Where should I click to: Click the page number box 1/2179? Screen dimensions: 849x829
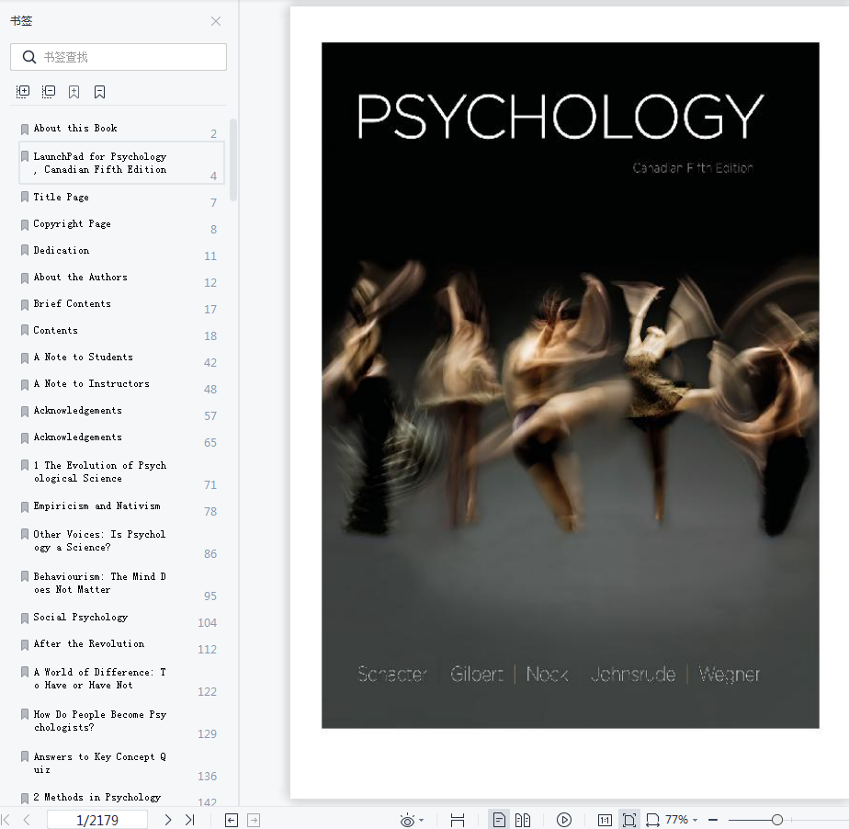pos(97,820)
